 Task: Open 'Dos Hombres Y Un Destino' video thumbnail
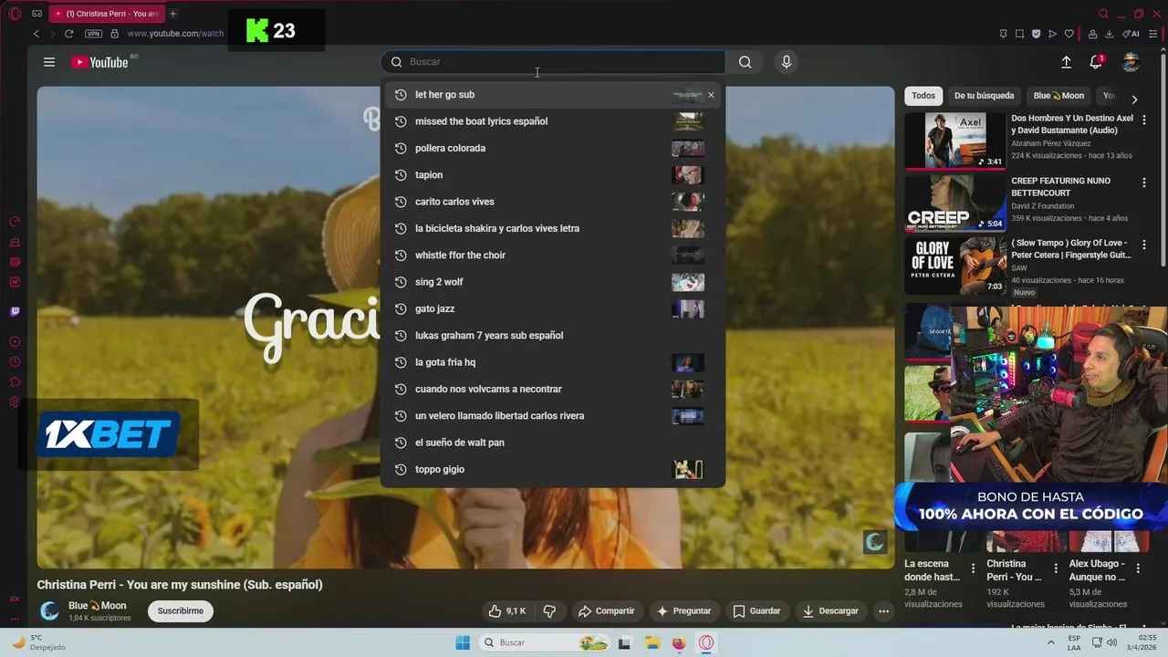tap(954, 141)
